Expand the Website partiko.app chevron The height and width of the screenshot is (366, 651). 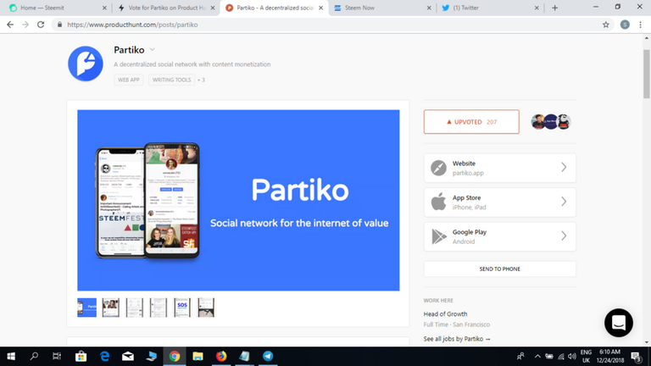pyautogui.click(x=564, y=168)
